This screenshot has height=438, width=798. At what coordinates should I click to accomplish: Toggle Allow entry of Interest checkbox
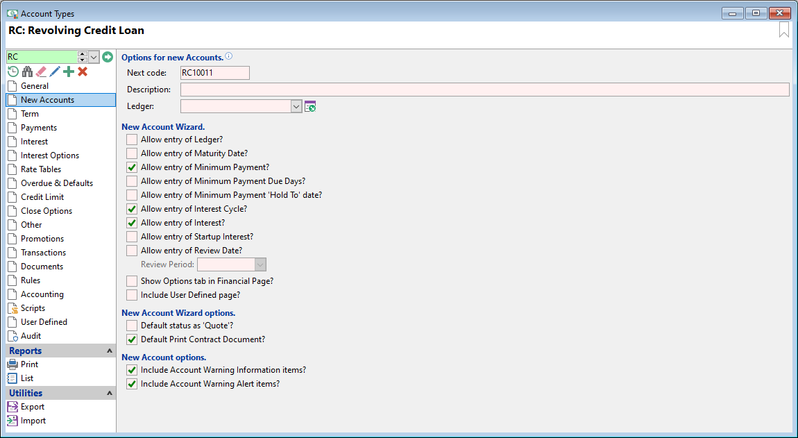pos(132,223)
